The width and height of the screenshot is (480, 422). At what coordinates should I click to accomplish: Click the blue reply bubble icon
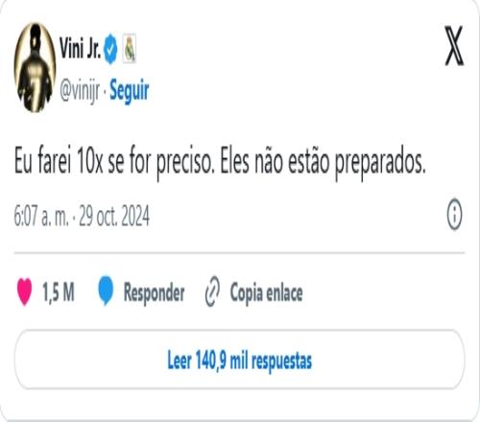point(106,291)
